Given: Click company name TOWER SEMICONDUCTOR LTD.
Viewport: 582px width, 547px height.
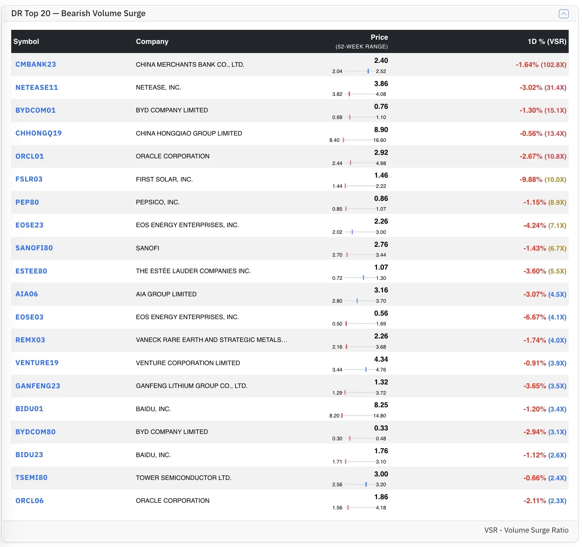Looking at the screenshot, I should click(x=184, y=478).
